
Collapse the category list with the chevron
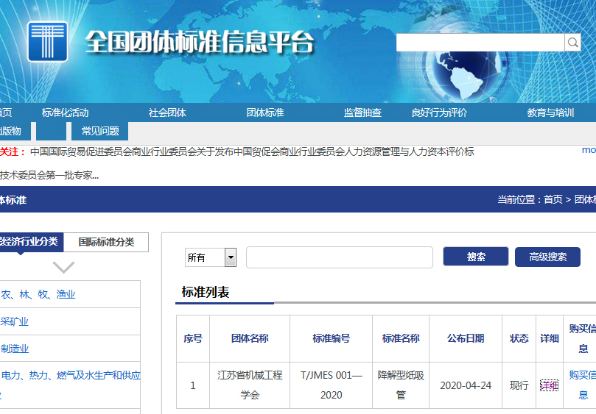point(63,267)
